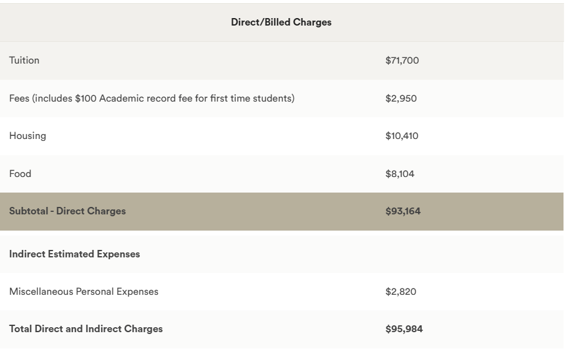Select the Total Direct and Indirect Charges label
The width and height of the screenshot is (566, 349).
[85, 329]
